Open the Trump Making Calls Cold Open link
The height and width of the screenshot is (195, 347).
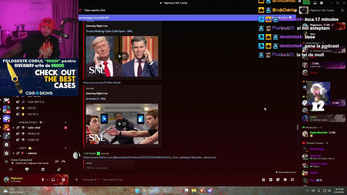click(109, 31)
